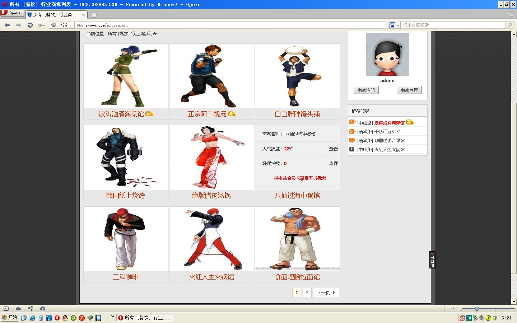Open the password manager key icon

(x=42, y=25)
